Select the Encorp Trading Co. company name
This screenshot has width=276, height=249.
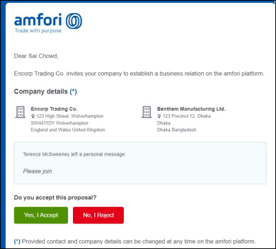coord(54,109)
